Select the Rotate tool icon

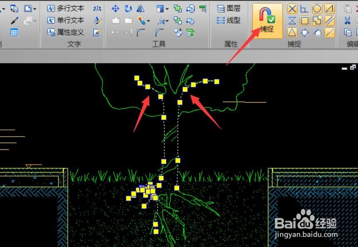(x=128, y=9)
